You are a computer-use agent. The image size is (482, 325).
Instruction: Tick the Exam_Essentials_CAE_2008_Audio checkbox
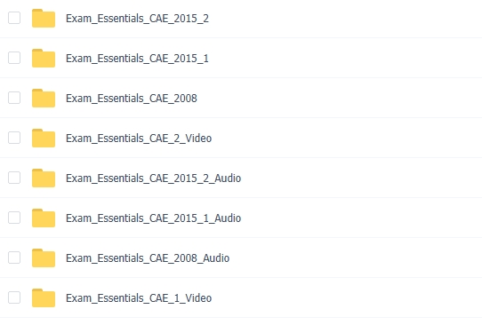click(14, 258)
